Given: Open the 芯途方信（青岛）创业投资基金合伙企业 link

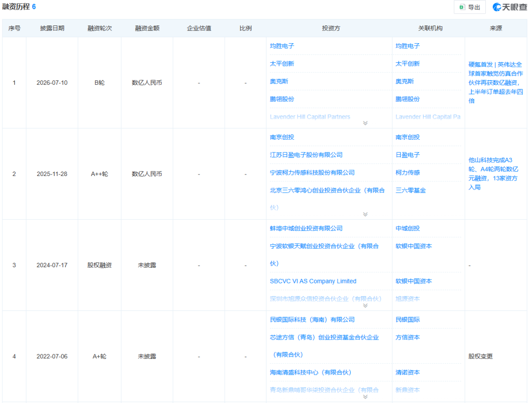Looking at the screenshot, I should [324, 346].
